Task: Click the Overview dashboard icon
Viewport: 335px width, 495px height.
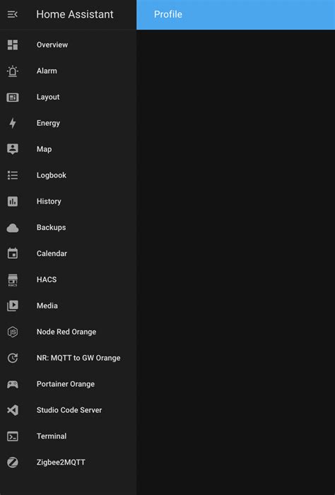Action: [x=13, y=45]
